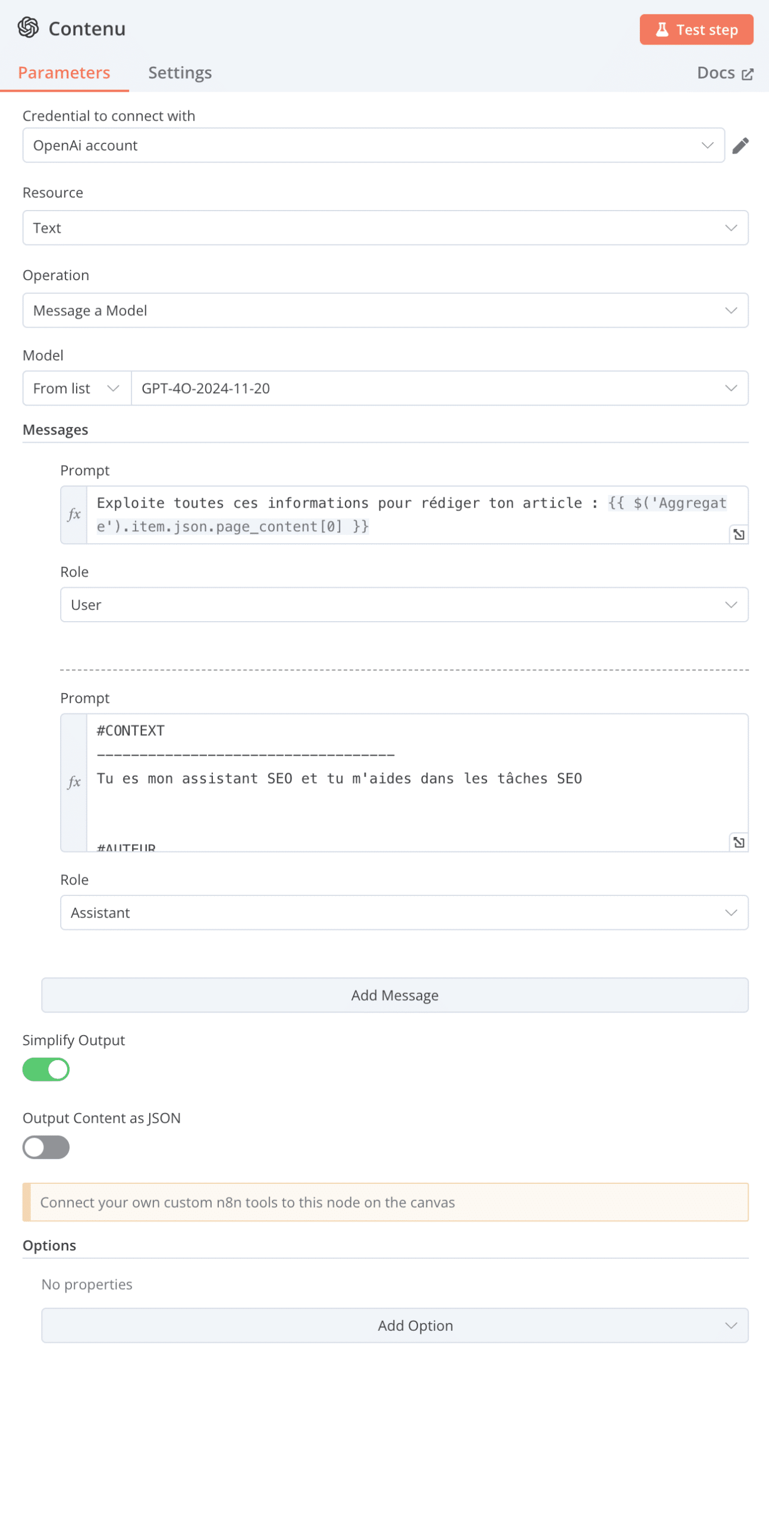Switch to the Settings tab
Screen dimensions: 769x1523
coord(180,73)
